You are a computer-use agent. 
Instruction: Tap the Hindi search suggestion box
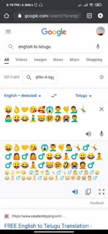pyautogui.click(x=40, y=77)
